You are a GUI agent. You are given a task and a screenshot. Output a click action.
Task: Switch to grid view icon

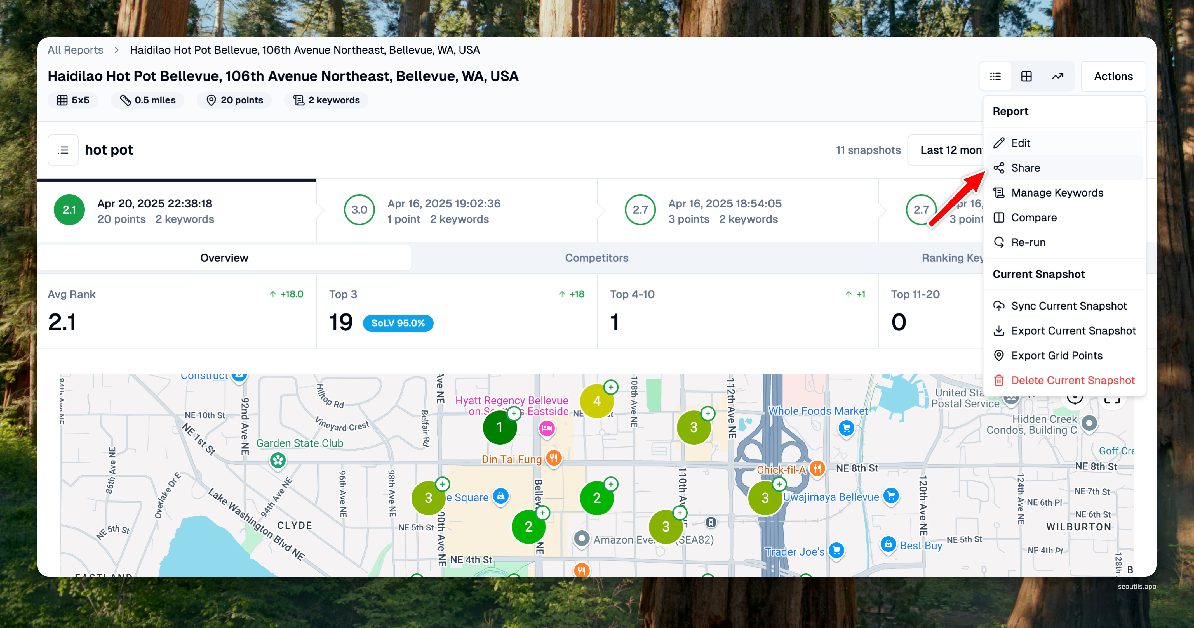tap(1026, 76)
